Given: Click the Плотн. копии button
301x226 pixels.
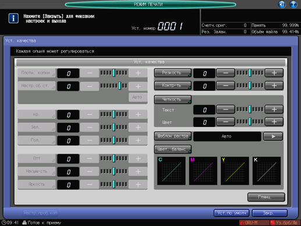Looking at the screenshot, I should pos(37,73).
